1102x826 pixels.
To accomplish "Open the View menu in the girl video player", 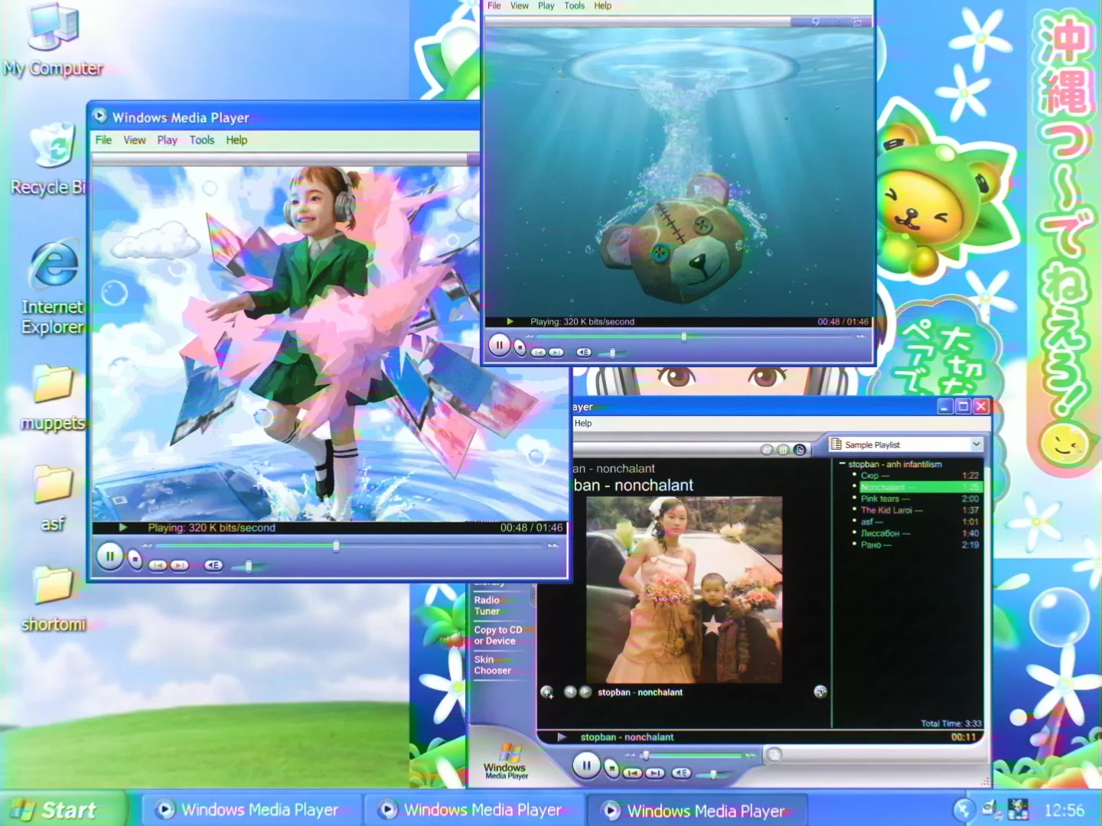I will pos(135,140).
